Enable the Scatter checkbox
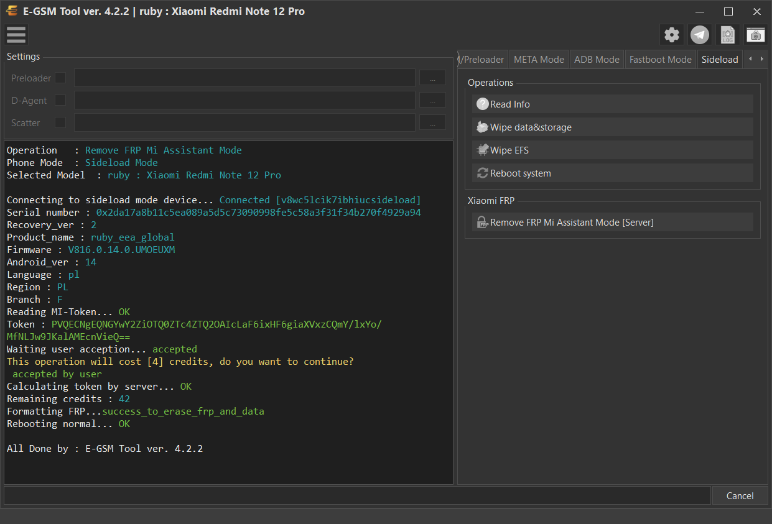This screenshot has width=772, height=524. 60,122
